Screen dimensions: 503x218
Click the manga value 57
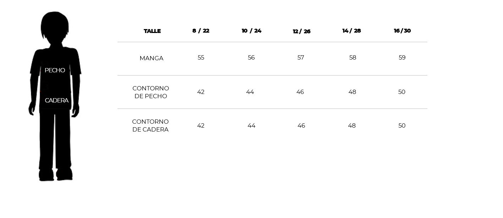(x=301, y=57)
